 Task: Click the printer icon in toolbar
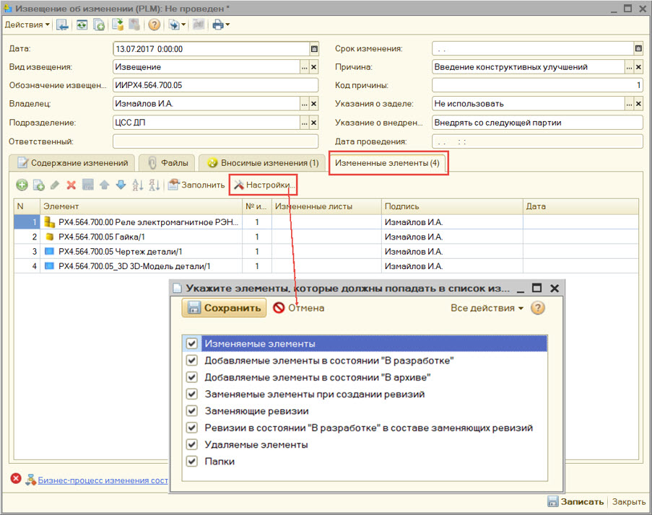coord(218,25)
